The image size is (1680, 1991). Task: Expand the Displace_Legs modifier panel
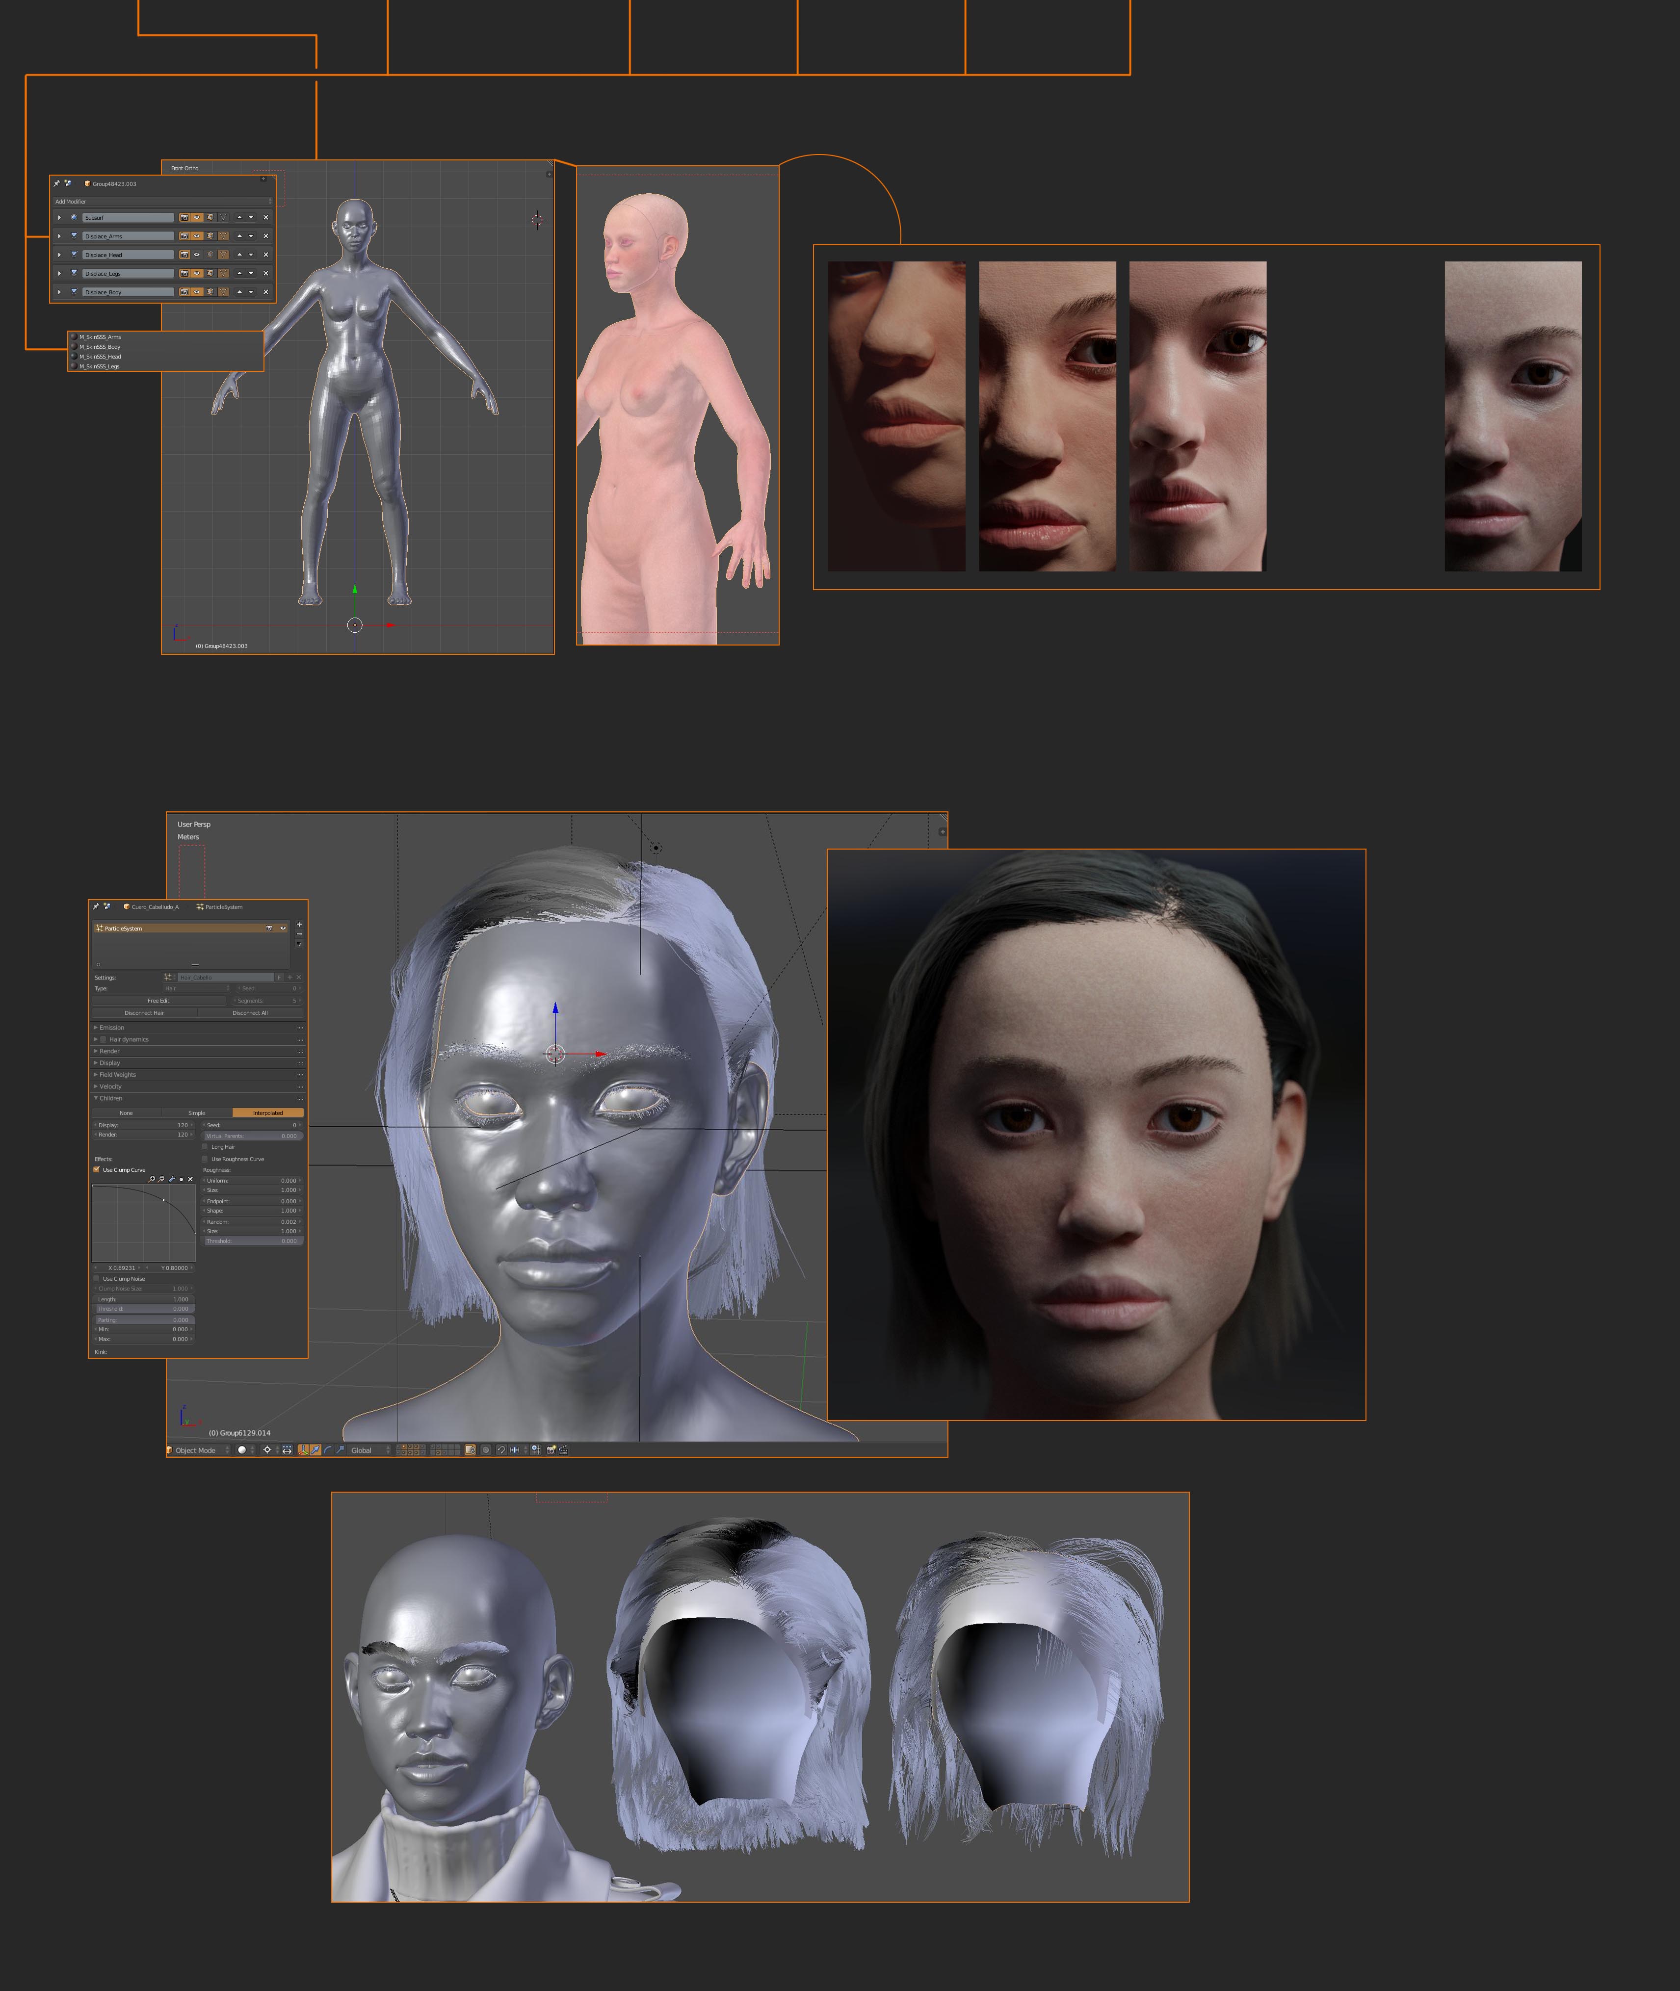(59, 273)
